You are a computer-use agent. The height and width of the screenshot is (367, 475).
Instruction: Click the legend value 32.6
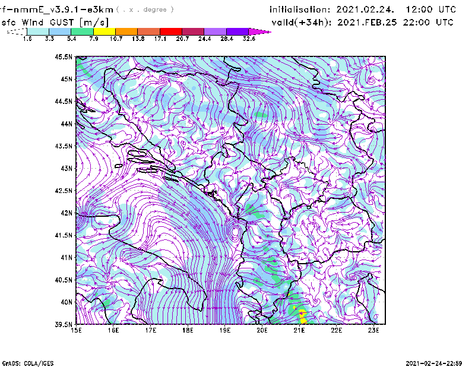coord(249,39)
